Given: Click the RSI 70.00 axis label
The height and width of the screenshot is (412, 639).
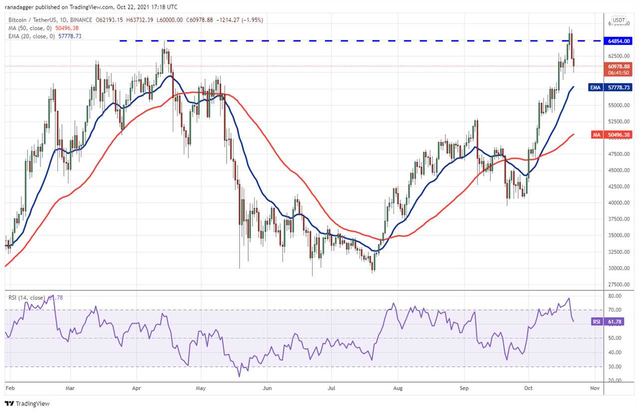Looking at the screenshot, I should click(x=614, y=310).
